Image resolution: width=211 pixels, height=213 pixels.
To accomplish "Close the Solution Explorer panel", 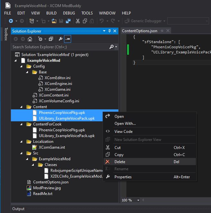I will click(115, 31).
